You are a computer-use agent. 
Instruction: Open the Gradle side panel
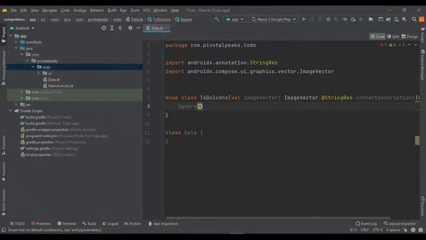pyautogui.click(x=423, y=35)
